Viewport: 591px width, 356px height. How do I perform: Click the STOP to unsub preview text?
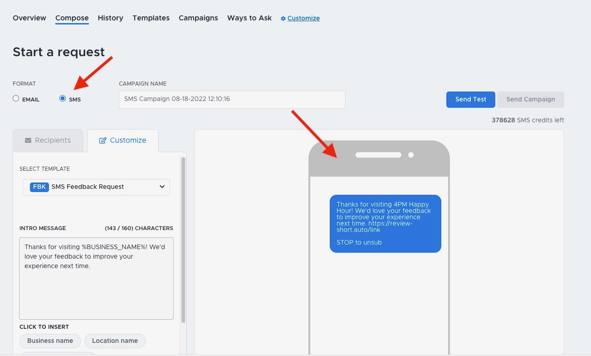[359, 242]
